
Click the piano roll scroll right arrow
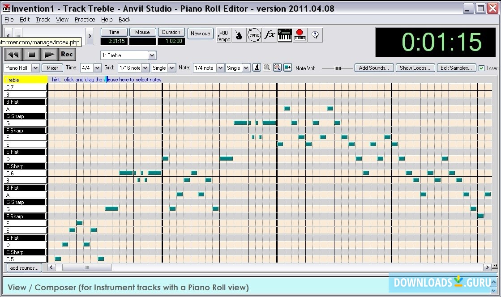[487, 267]
